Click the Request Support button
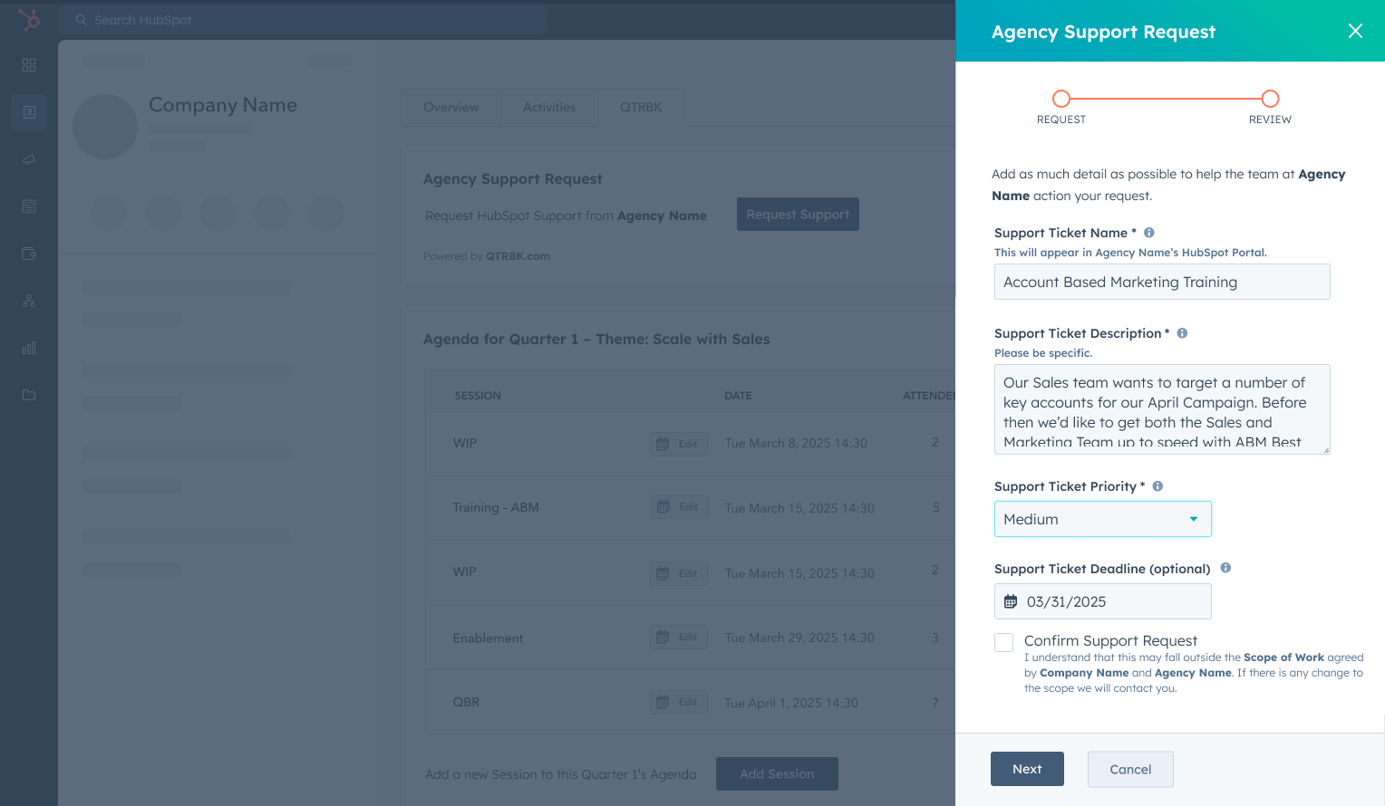The width and height of the screenshot is (1385, 806). pyautogui.click(x=798, y=214)
